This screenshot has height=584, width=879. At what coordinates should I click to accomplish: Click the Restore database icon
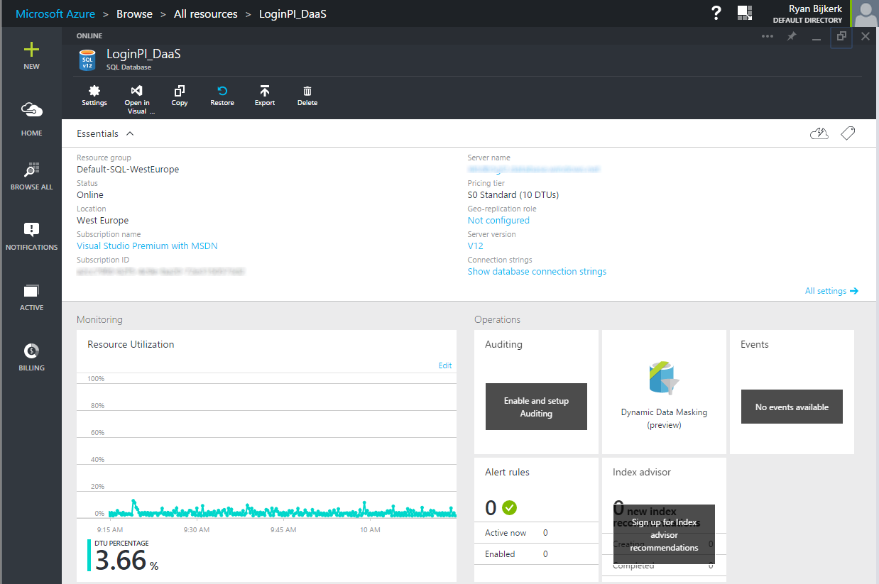222,91
